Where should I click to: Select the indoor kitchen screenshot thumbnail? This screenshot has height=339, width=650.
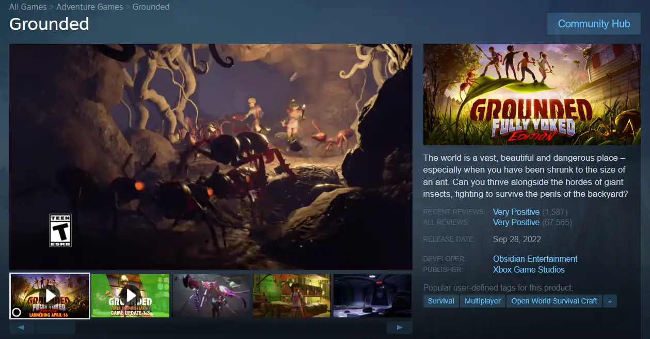[292, 296]
